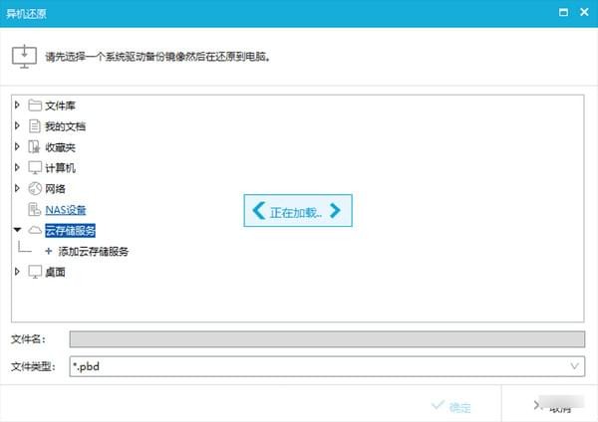
Task: Open the NAS设备 link
Action: [65, 209]
